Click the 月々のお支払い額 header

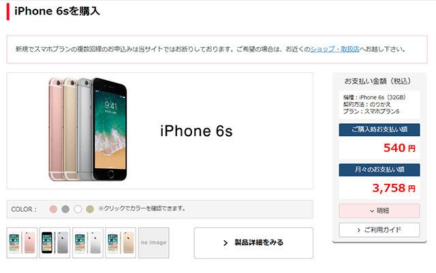(379, 170)
